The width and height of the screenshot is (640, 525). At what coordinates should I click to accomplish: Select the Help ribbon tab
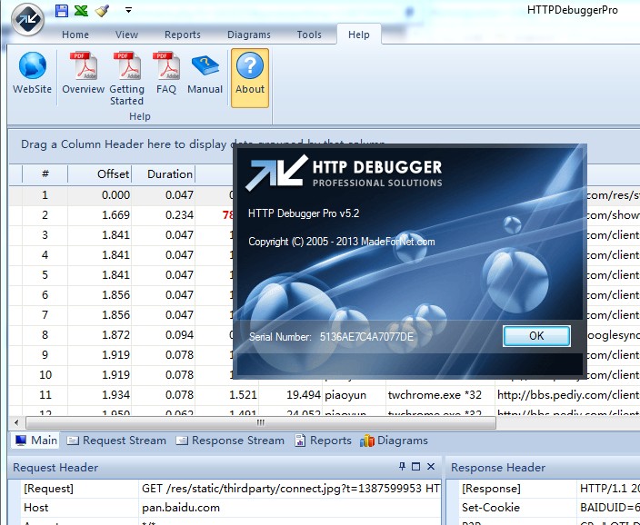(359, 35)
